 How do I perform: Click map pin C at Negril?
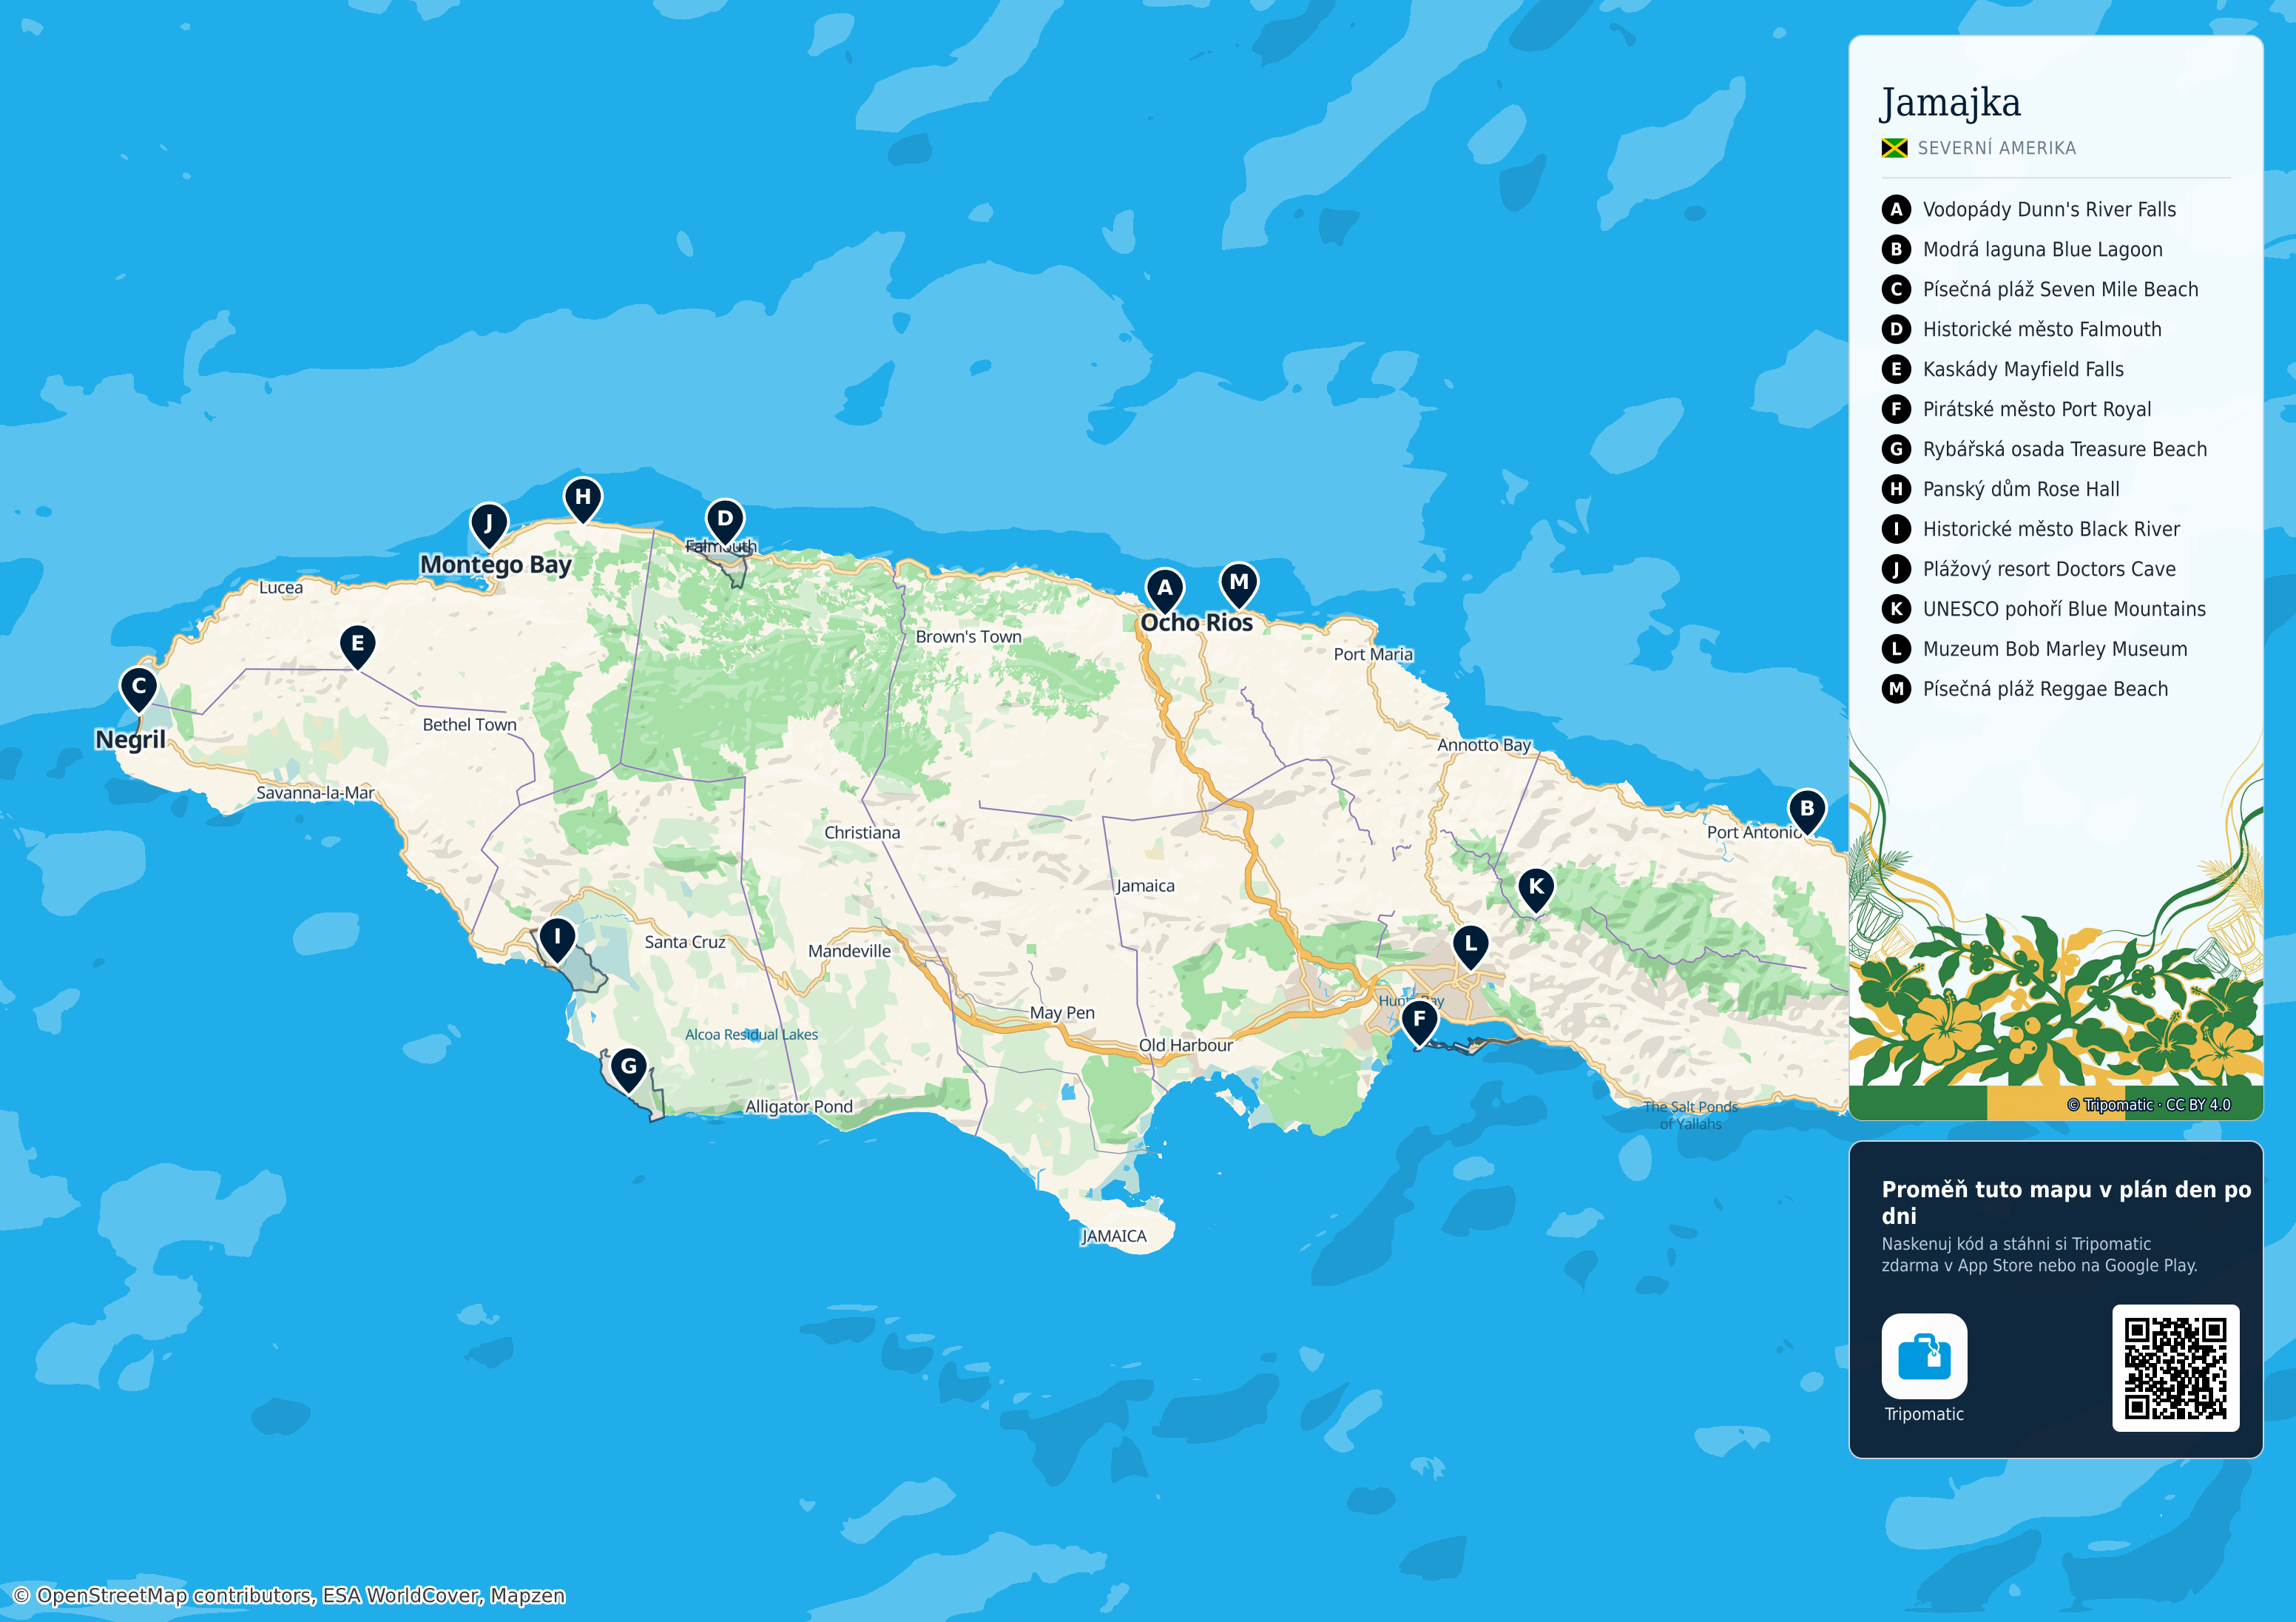click(139, 687)
